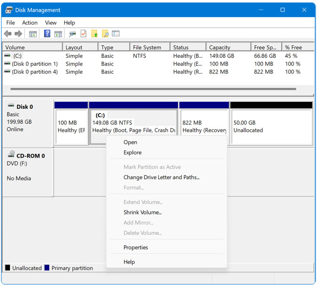Click the 45 % free cell

pyautogui.click(x=291, y=56)
